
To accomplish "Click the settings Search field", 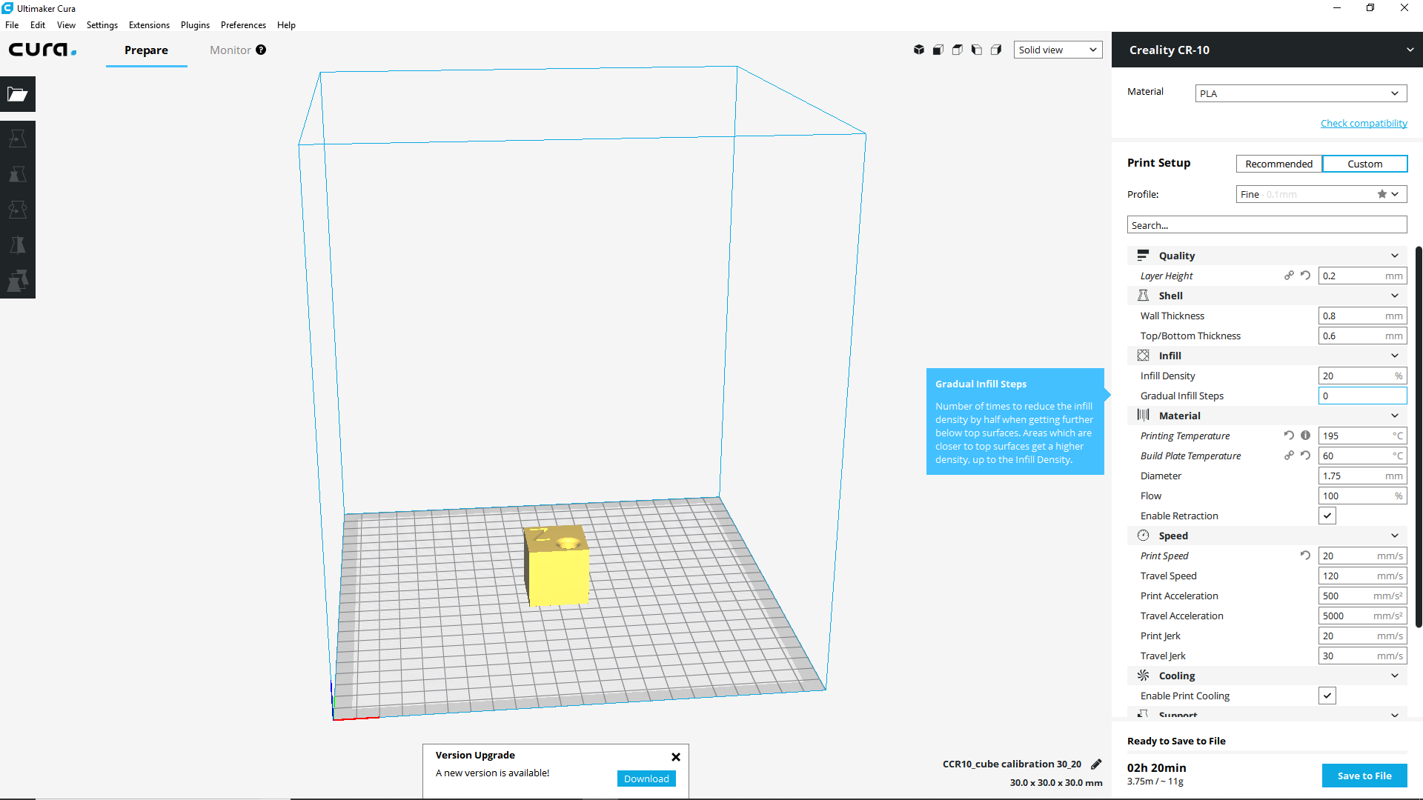I will 1267,225.
